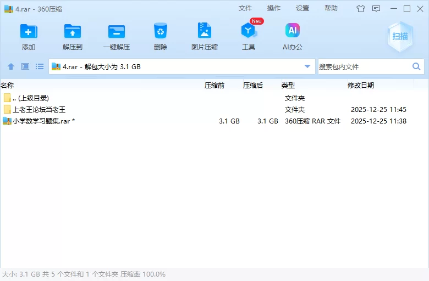429x281 pixels.
Task: Switch to the list view mode
Action: [40, 66]
